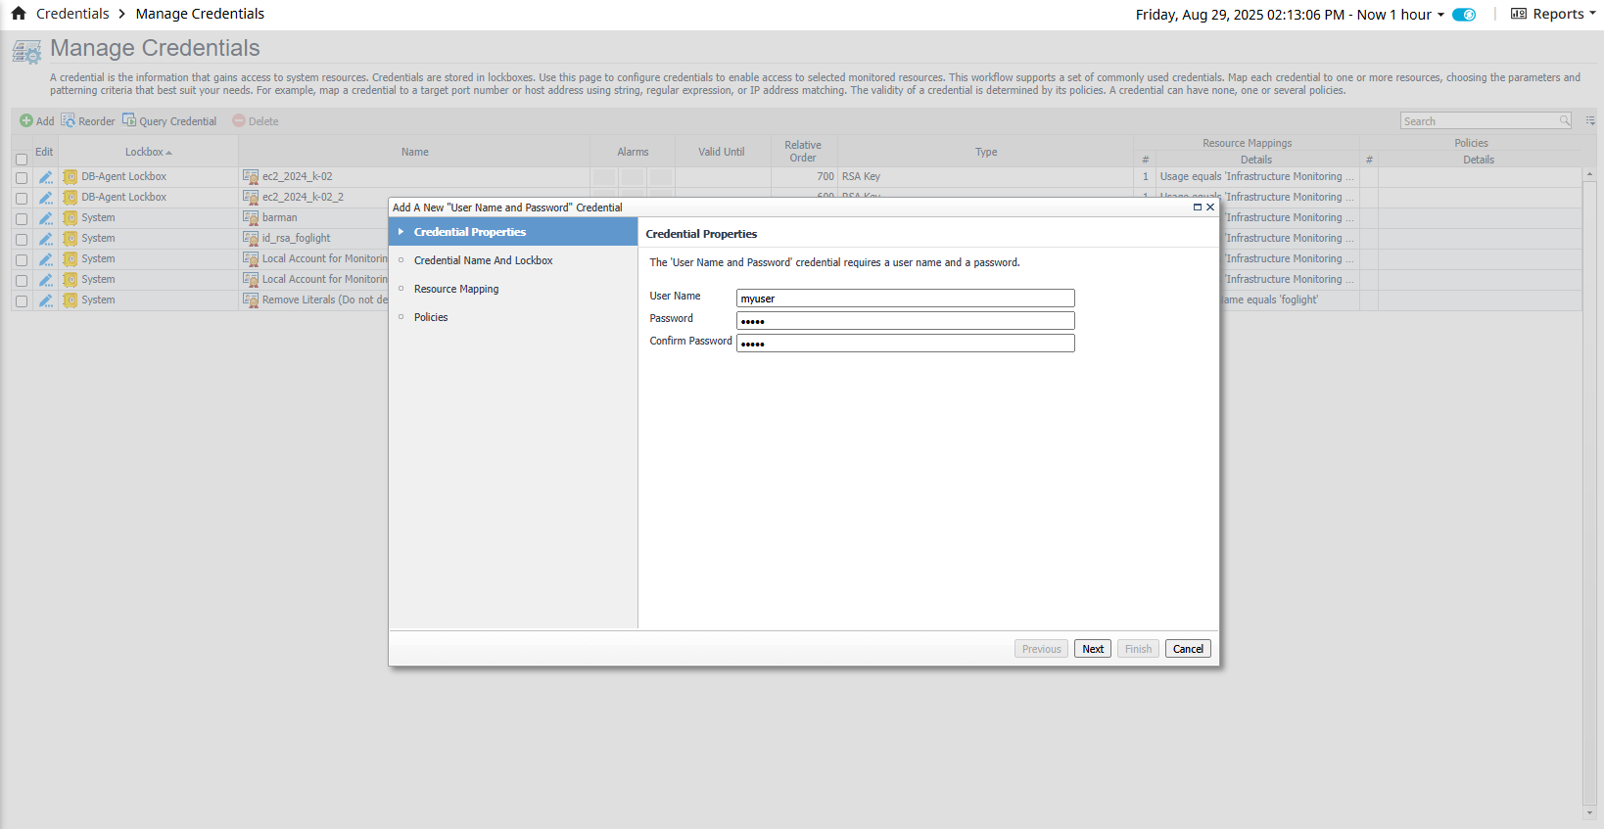Go to the Resource Mapping step
Screen dimensions: 1604x829
click(455, 289)
